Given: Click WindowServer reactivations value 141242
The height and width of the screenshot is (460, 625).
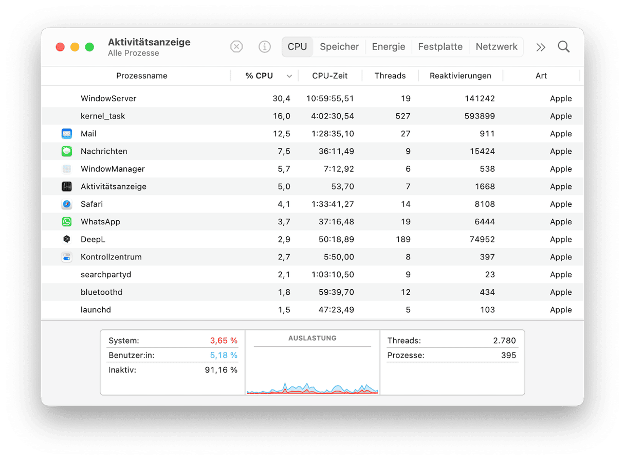Looking at the screenshot, I should [480, 98].
